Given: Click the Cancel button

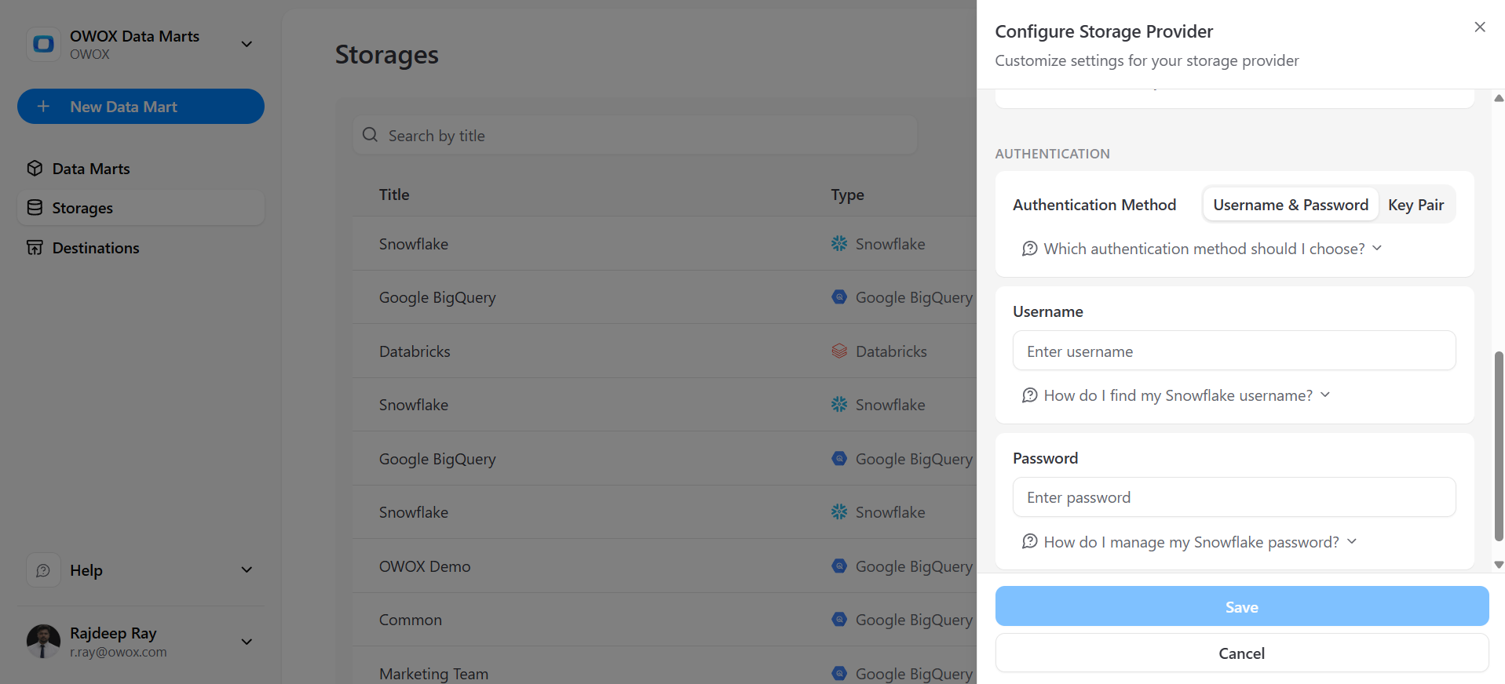Looking at the screenshot, I should (1242, 653).
